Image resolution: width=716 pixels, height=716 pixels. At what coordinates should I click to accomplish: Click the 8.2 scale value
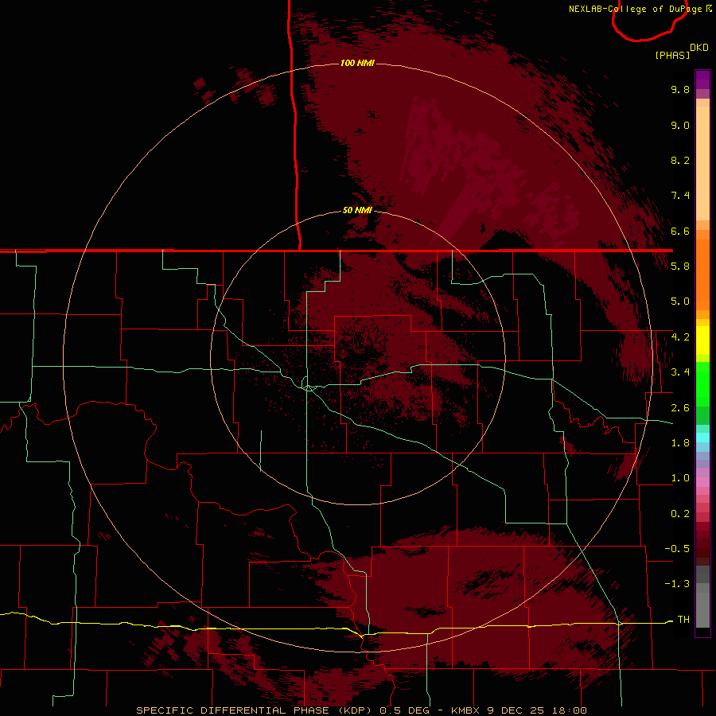coord(680,160)
